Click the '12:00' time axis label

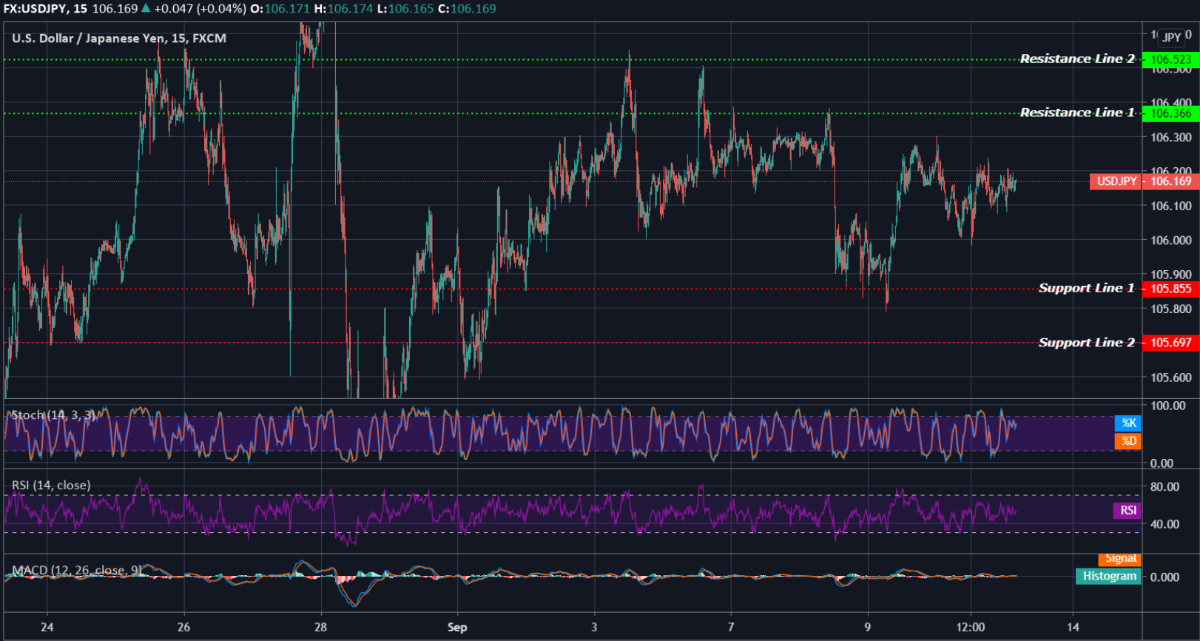point(971,627)
